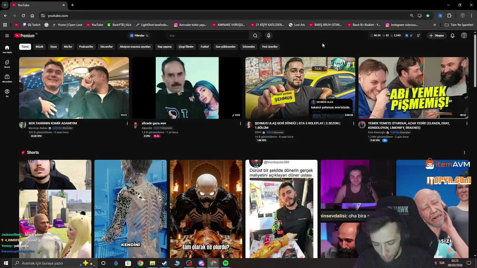Viewport: 477px width, 268px height.
Task: Open the alizade gaza.wav video title
Action: pyautogui.click(x=154, y=123)
